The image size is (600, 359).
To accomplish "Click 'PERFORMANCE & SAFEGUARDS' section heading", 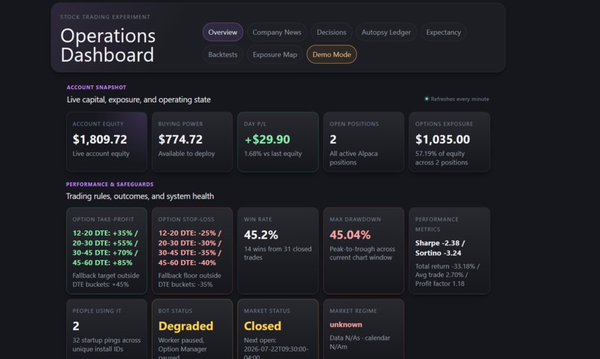I will [110, 184].
